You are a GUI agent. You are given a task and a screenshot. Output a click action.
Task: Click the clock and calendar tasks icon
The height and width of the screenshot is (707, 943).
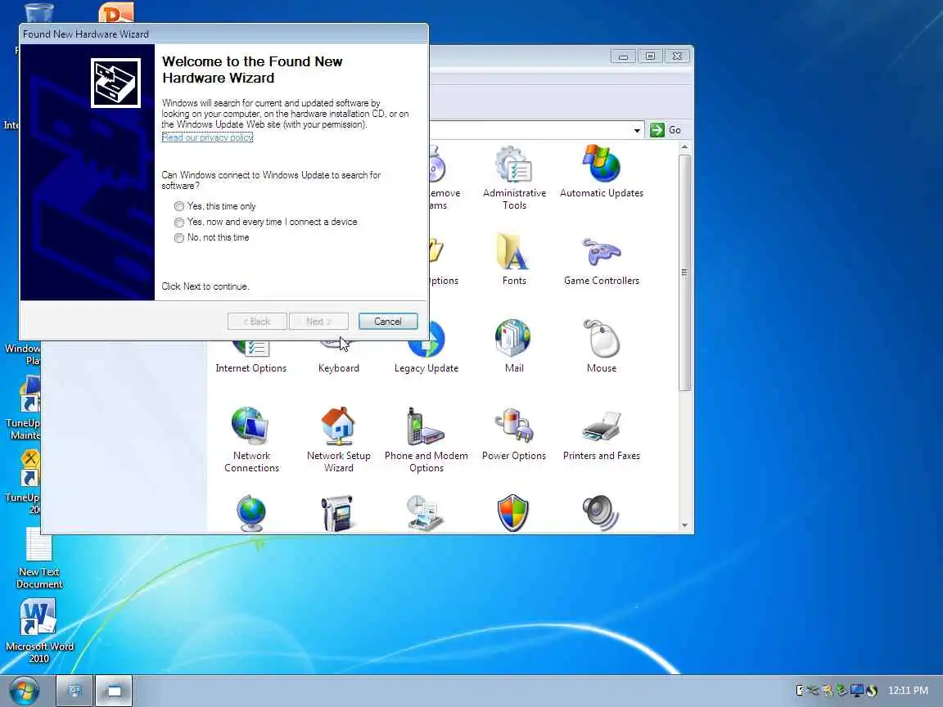pos(426,513)
